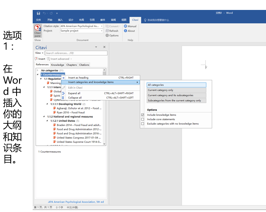Switch to the Citations tab
Viewport: 266px width, 212px height.
click(x=84, y=65)
